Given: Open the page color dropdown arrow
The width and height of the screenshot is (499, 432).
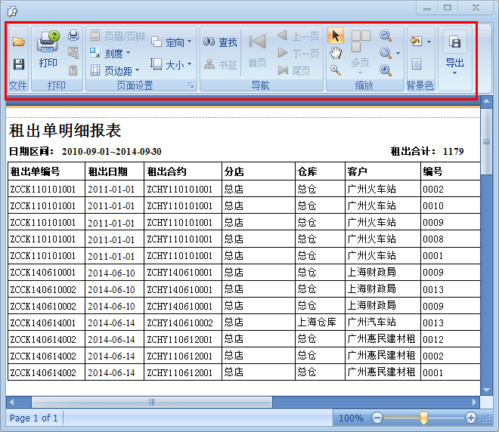Looking at the screenshot, I should pyautogui.click(x=429, y=42).
